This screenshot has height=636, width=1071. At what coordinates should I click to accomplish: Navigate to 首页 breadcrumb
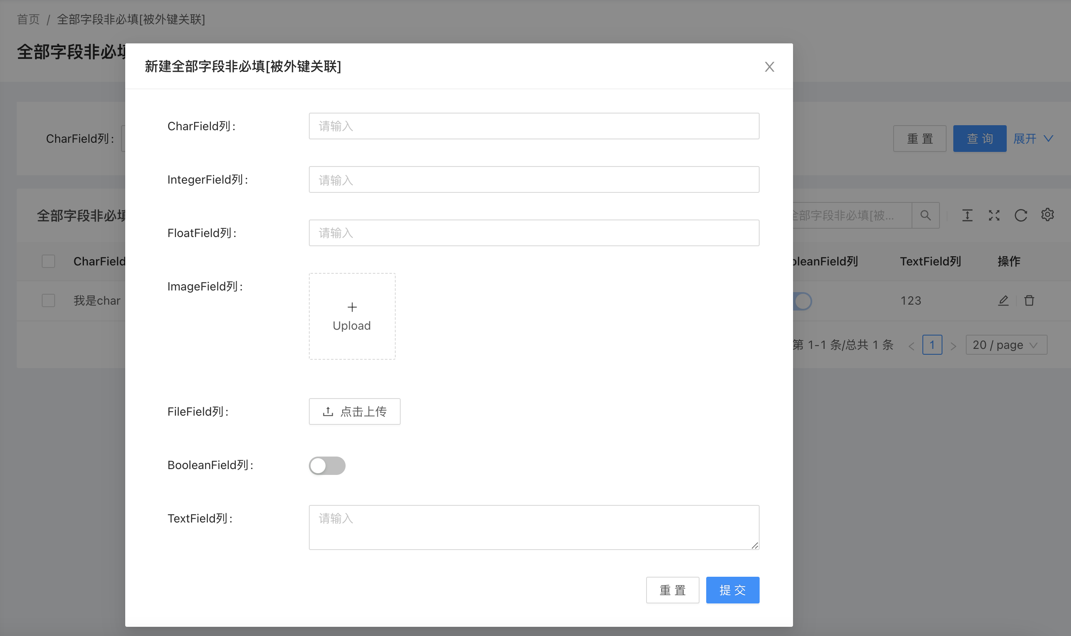click(x=28, y=19)
